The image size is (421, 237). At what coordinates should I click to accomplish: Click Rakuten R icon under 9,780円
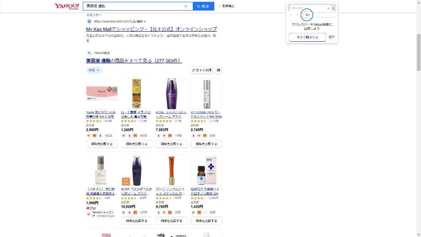pyautogui.click(x=158, y=213)
